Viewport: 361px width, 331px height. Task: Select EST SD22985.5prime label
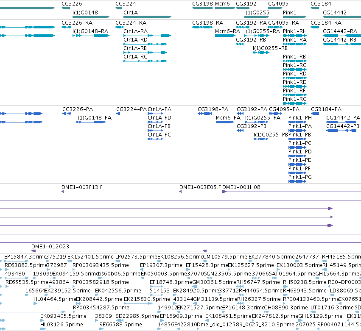pyautogui.click(x=137, y=316)
